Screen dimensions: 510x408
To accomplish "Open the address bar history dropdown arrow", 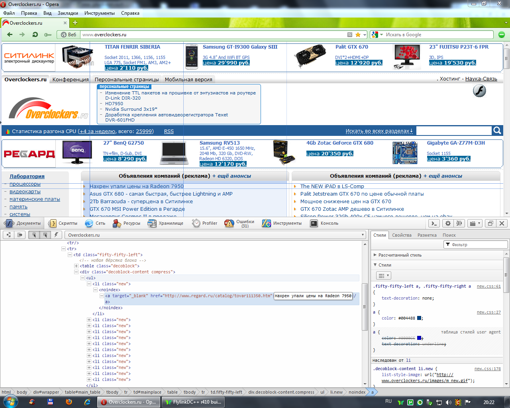I will [364, 35].
